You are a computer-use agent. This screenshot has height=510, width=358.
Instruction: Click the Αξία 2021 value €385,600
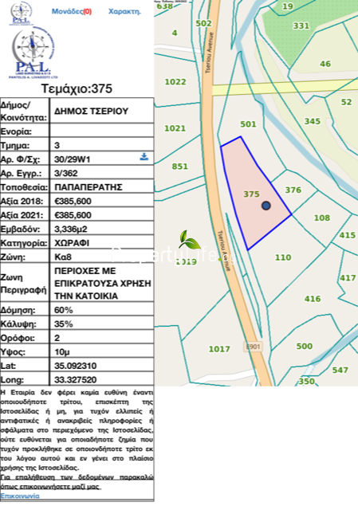point(73,215)
